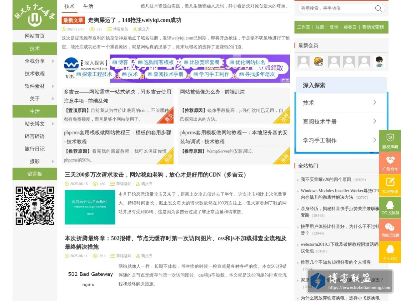Click the 登录 link
This screenshot has width=401, height=301.
click(334, 27)
